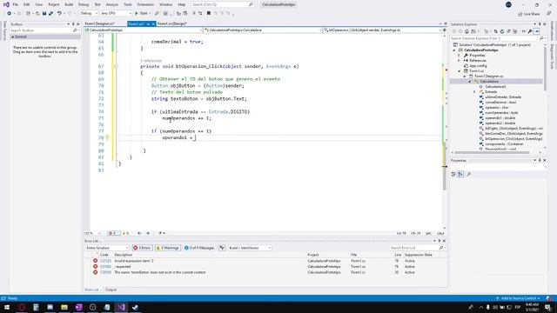Image resolution: width=557 pixels, height=313 pixels.
Task: Open the Debug configuration dropdown
Action: point(89,13)
